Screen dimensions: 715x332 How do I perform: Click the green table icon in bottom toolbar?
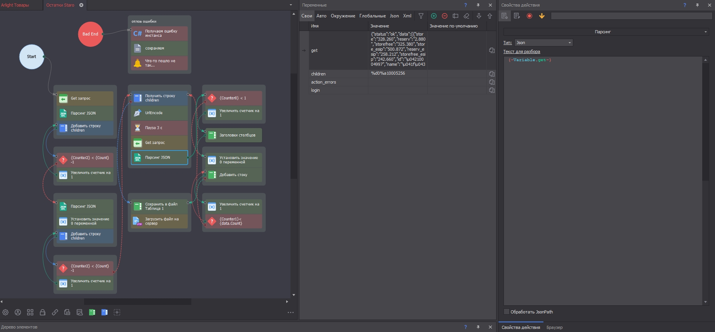coord(92,312)
